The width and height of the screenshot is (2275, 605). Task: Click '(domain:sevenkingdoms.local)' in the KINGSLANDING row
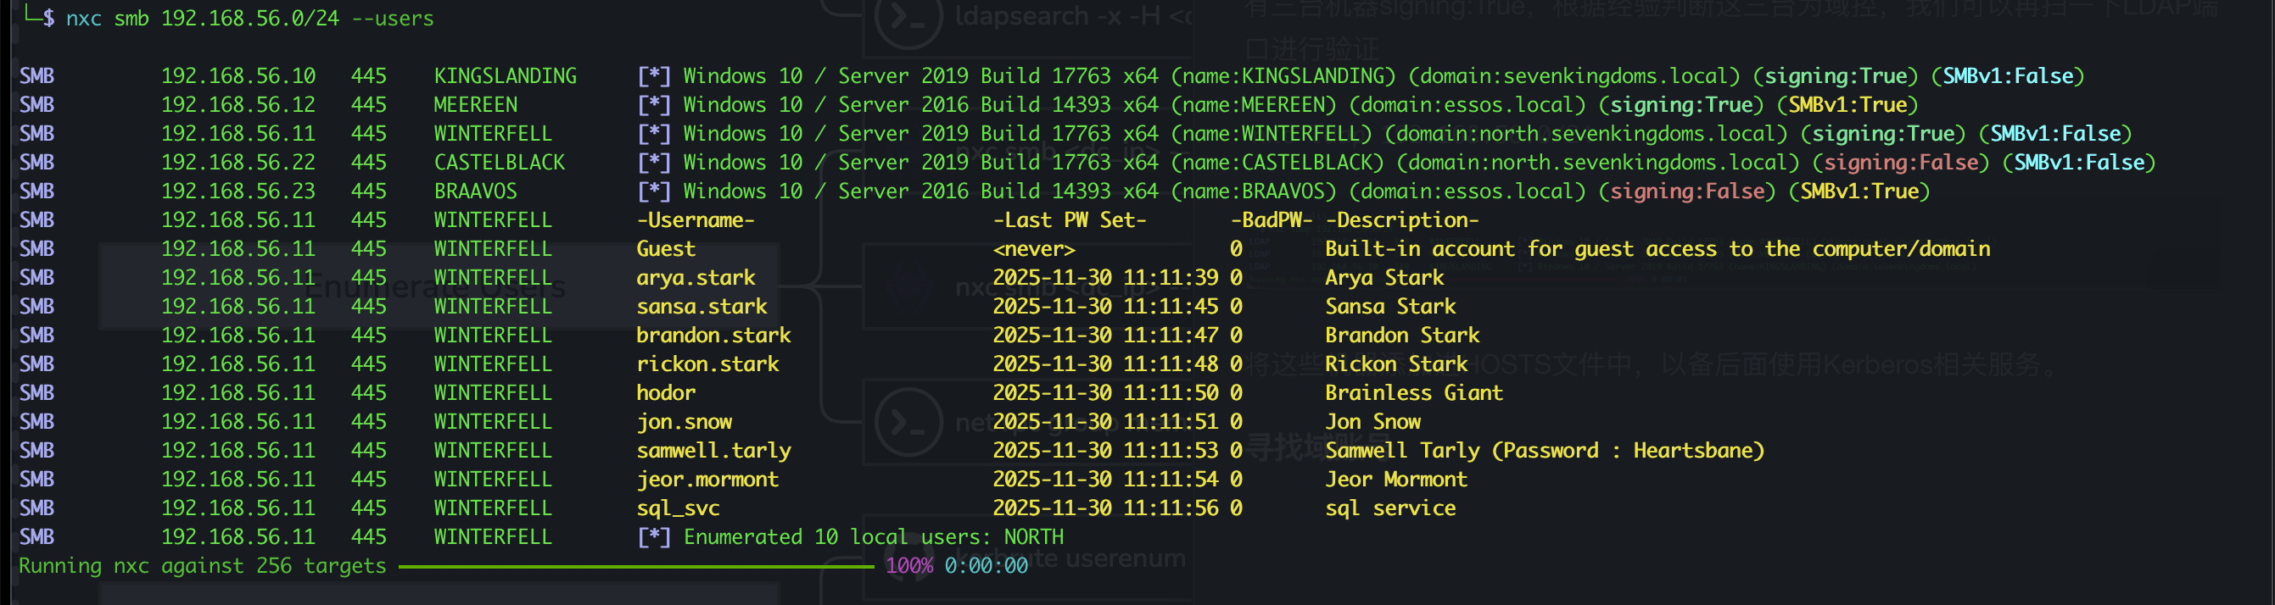coord(1573,77)
